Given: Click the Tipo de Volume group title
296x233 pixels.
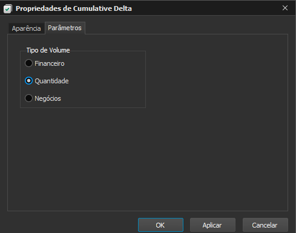Looking at the screenshot, I should pyautogui.click(x=48, y=50).
